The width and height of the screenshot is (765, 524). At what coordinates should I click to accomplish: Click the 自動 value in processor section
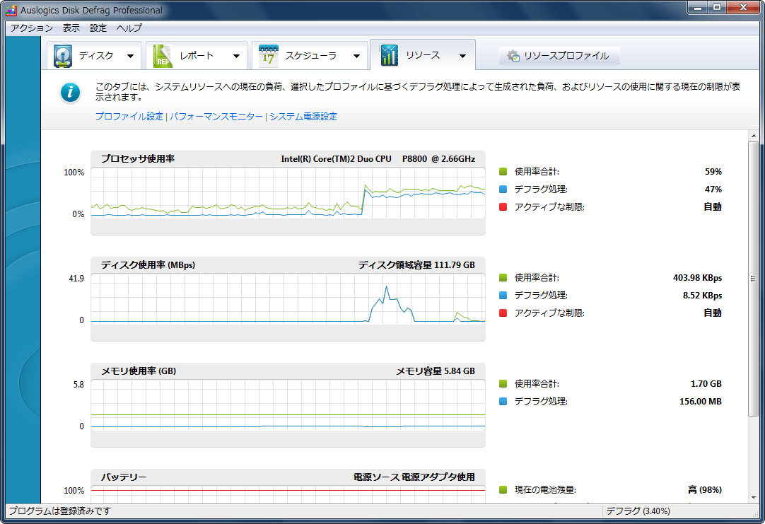coord(713,207)
